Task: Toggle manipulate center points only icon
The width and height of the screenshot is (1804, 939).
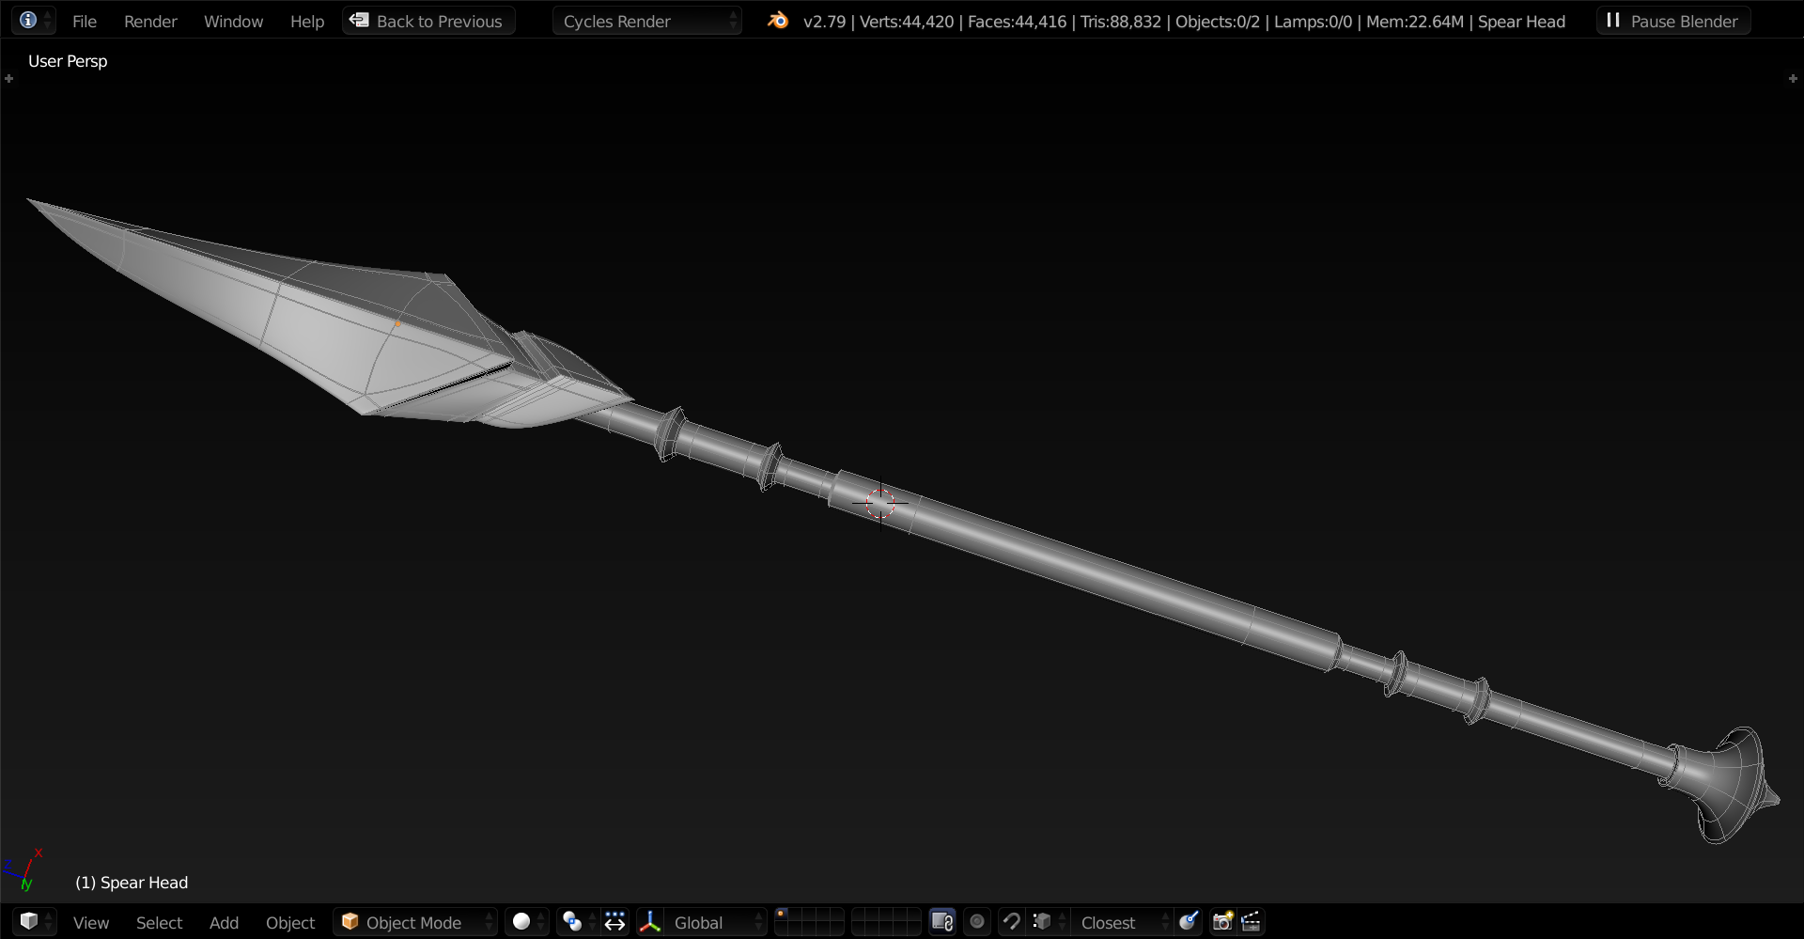Action: 614,922
